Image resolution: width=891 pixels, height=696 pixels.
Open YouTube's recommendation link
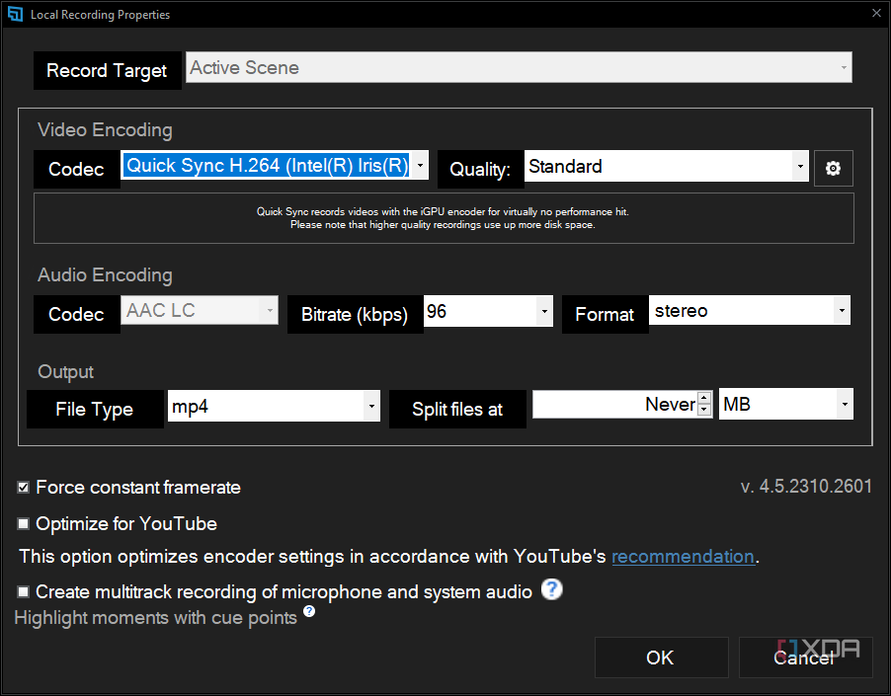683,557
